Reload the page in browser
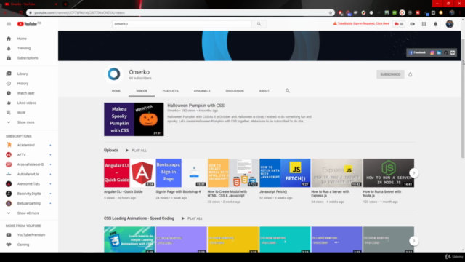 pos(20,13)
